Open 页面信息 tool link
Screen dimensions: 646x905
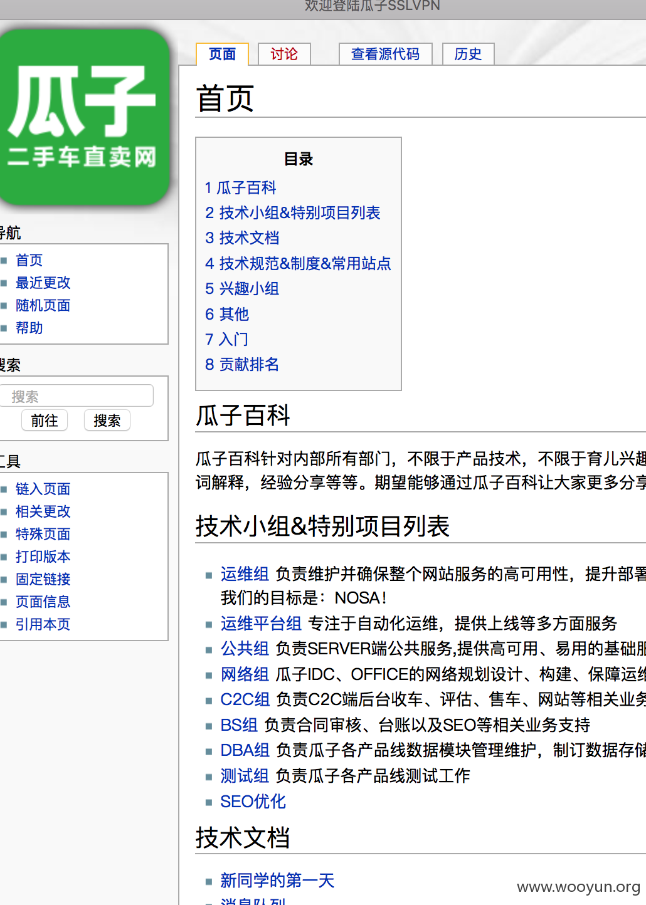43,602
